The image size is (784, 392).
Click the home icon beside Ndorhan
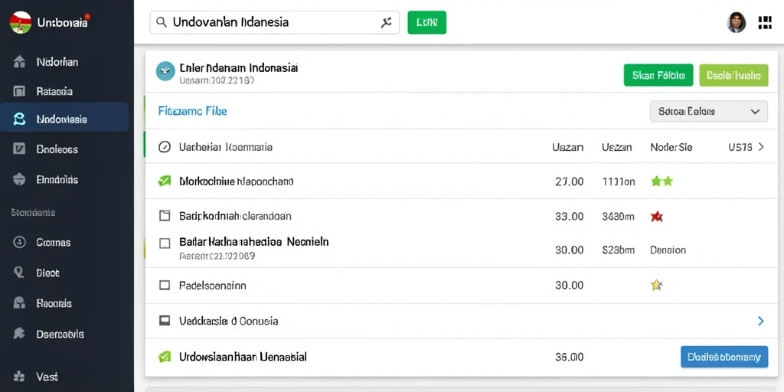[x=19, y=62]
